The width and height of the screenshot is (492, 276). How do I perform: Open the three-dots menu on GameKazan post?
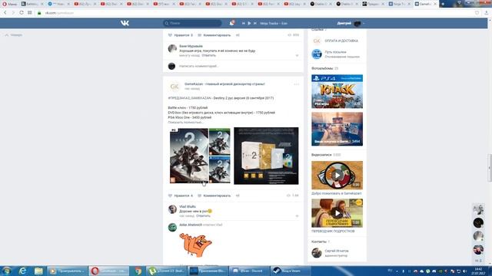(296, 84)
